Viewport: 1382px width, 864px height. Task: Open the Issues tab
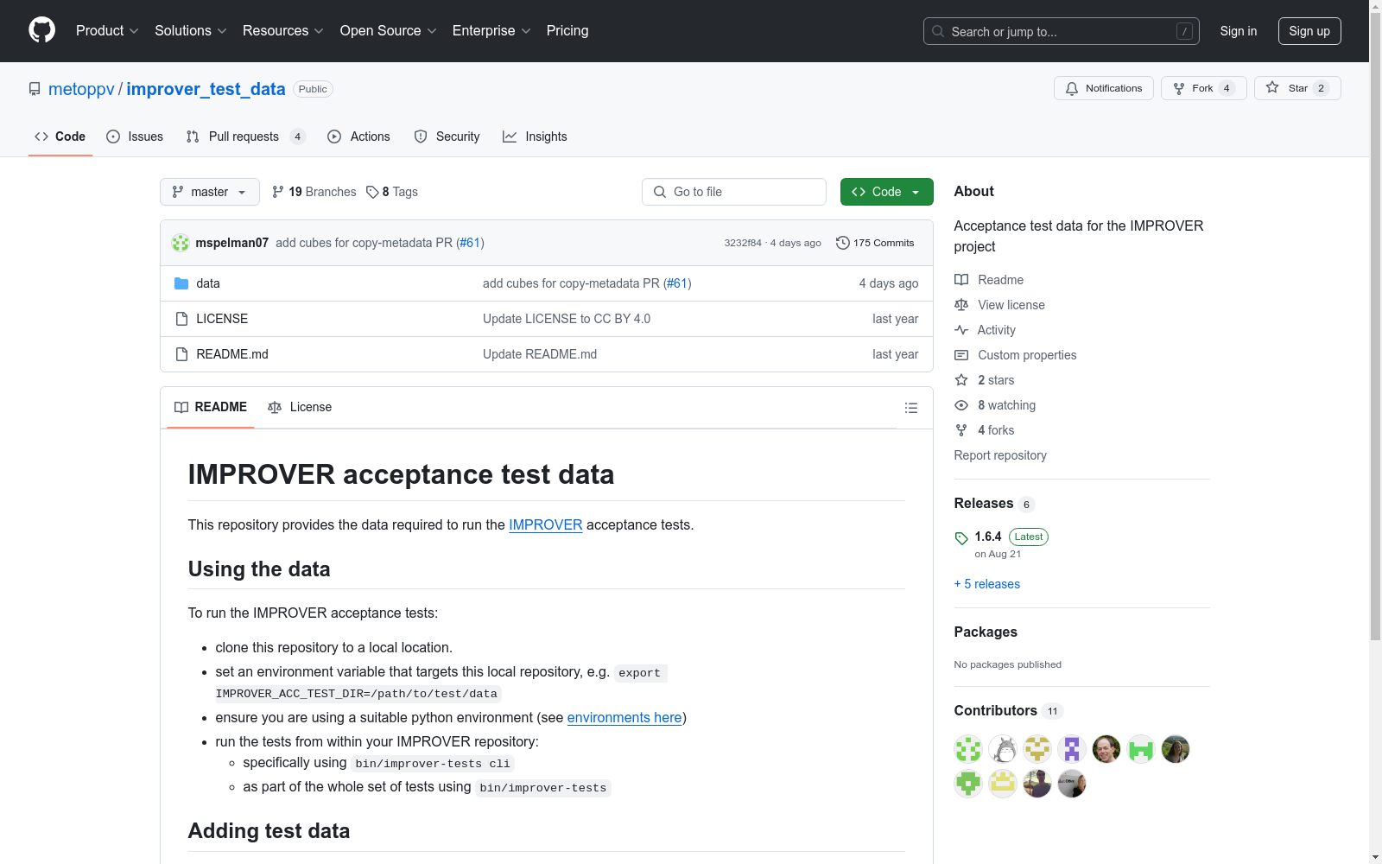click(x=135, y=137)
